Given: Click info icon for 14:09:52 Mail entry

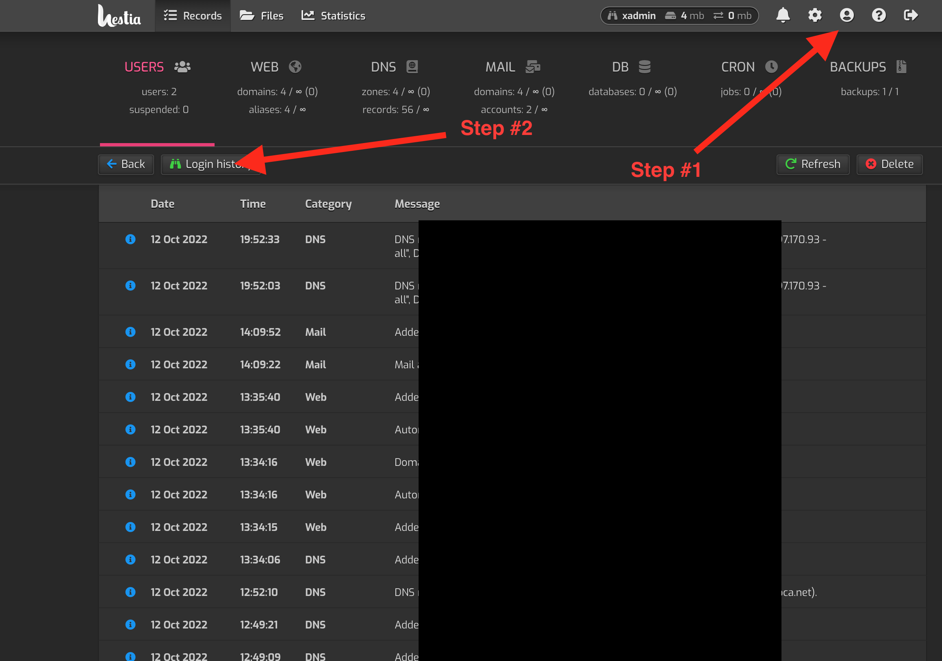Looking at the screenshot, I should point(130,332).
